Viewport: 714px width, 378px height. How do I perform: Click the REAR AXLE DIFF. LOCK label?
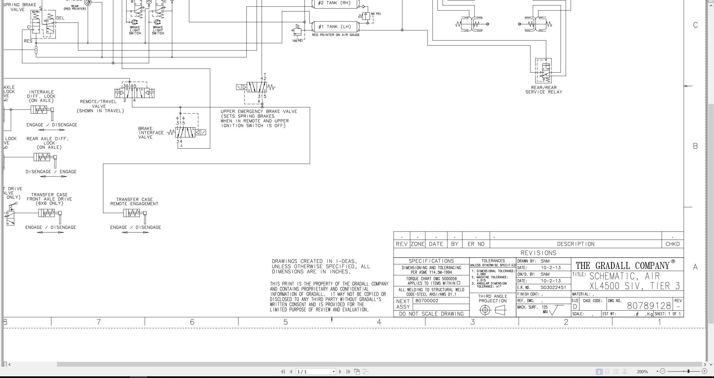tap(48, 143)
